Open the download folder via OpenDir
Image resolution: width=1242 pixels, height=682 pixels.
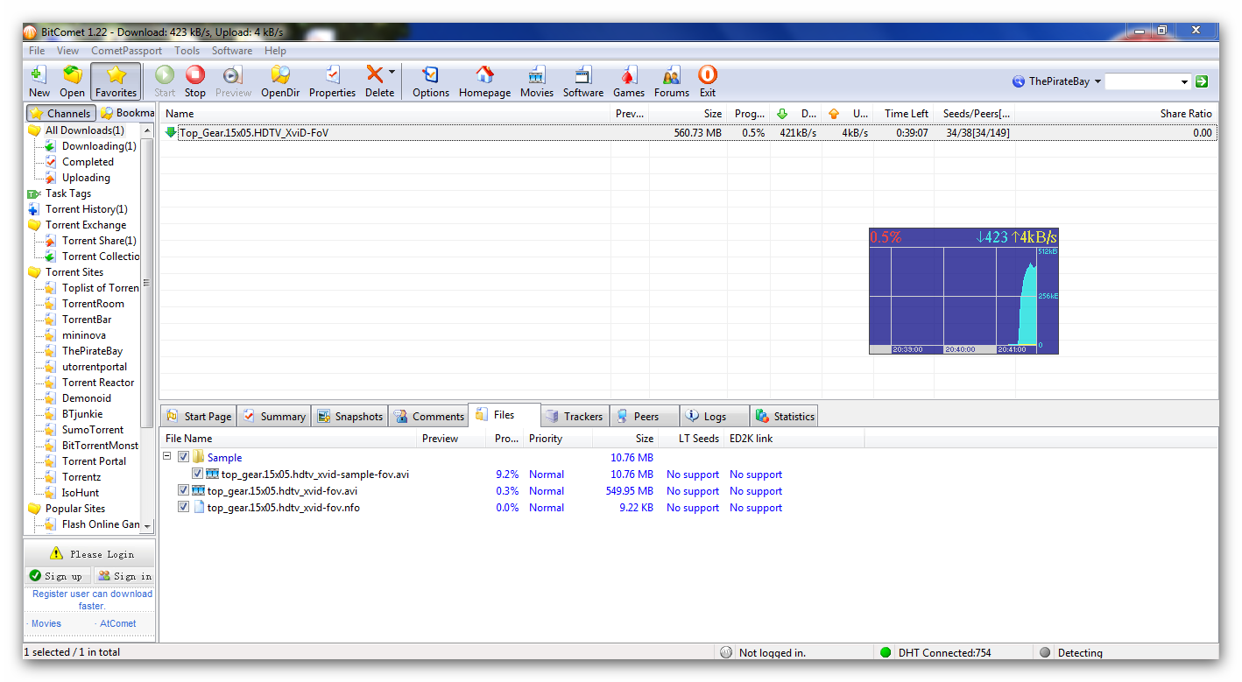coord(280,81)
